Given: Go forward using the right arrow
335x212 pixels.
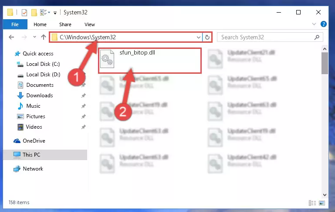Looking at the screenshot, I should tap(24, 37).
